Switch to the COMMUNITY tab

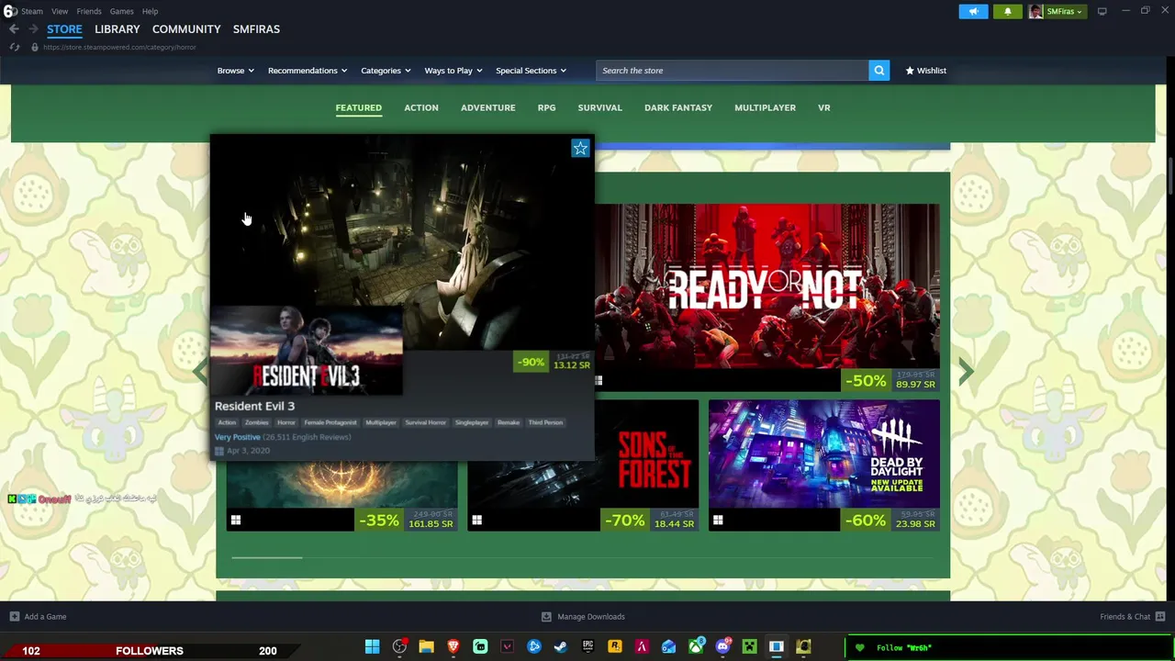point(186,29)
